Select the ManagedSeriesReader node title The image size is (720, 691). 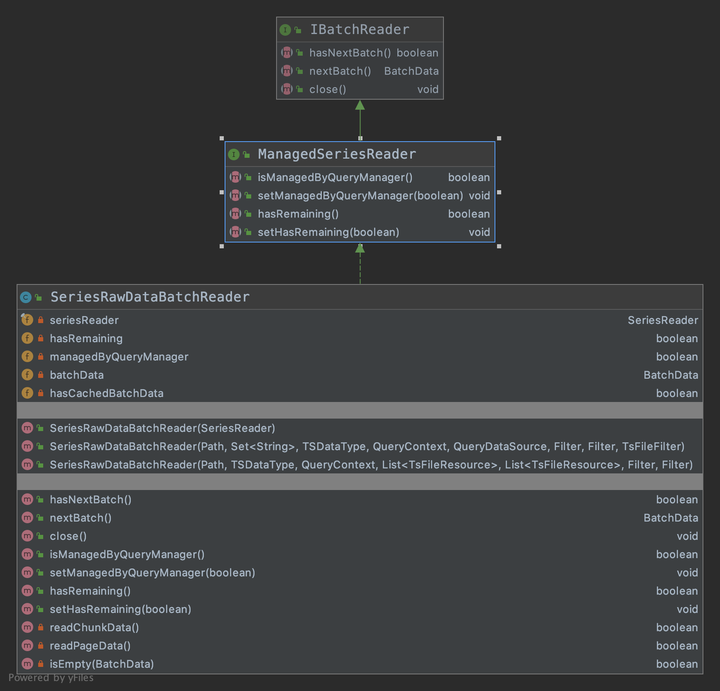tap(337, 154)
